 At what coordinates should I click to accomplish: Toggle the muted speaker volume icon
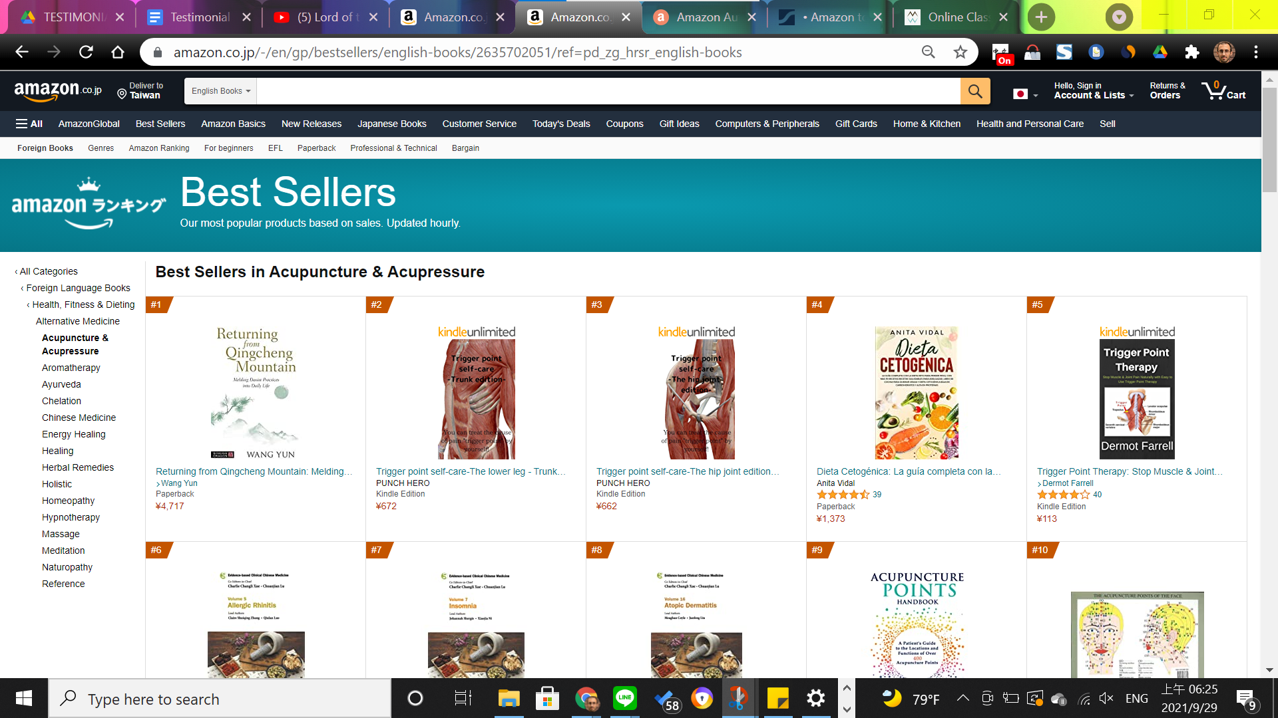(1106, 698)
